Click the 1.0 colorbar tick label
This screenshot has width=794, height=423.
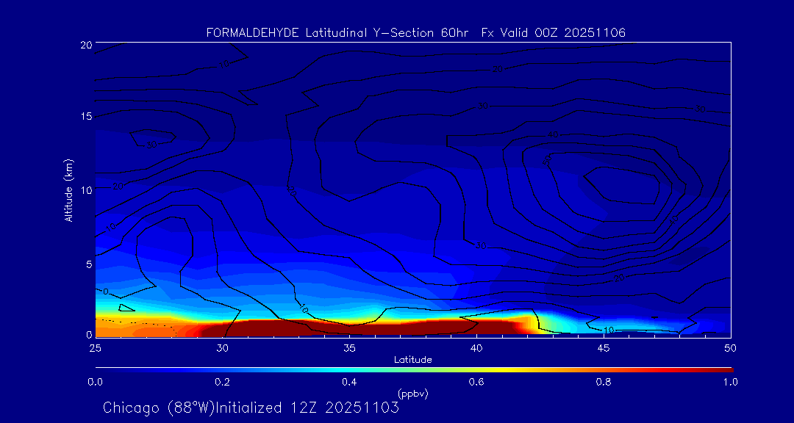[x=731, y=382]
